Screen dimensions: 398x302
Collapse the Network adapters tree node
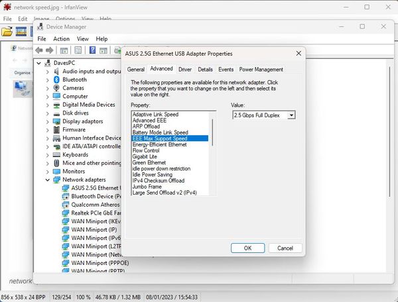coord(47,179)
